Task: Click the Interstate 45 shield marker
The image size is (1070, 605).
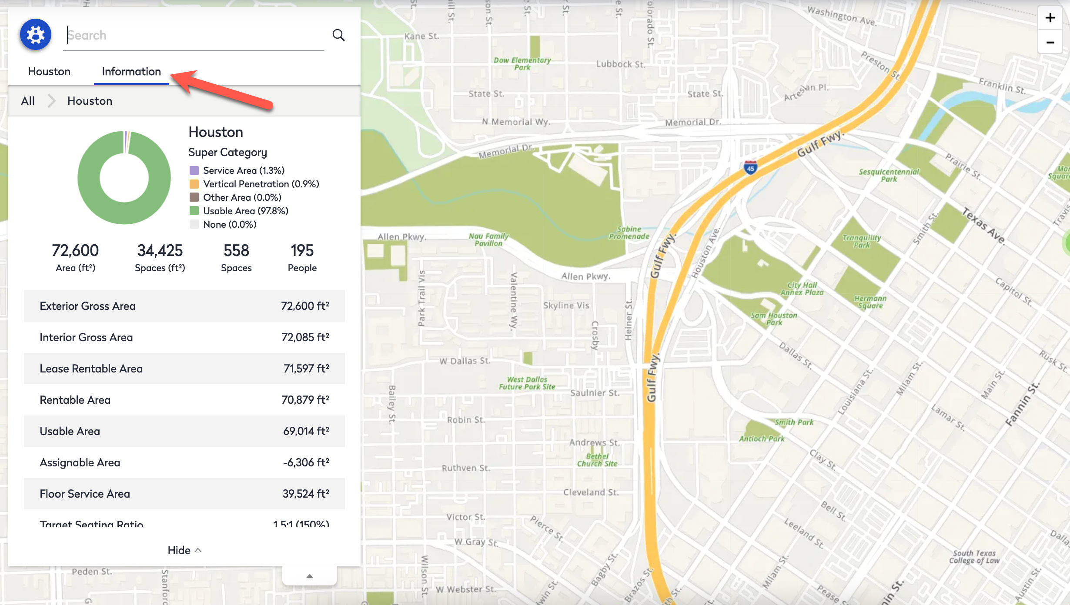Action: coord(750,167)
